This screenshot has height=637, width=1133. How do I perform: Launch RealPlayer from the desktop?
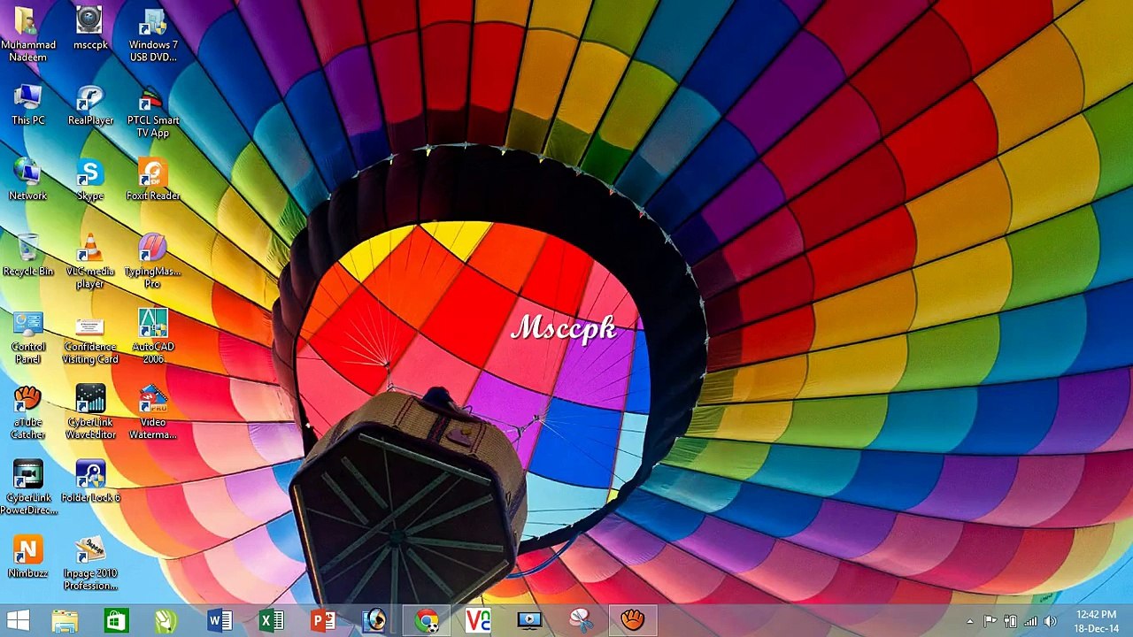[x=90, y=104]
